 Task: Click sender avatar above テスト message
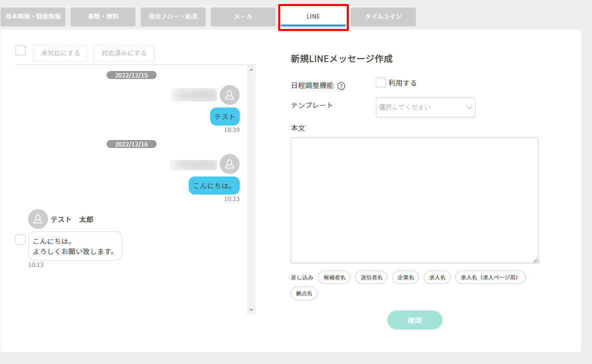(x=230, y=95)
